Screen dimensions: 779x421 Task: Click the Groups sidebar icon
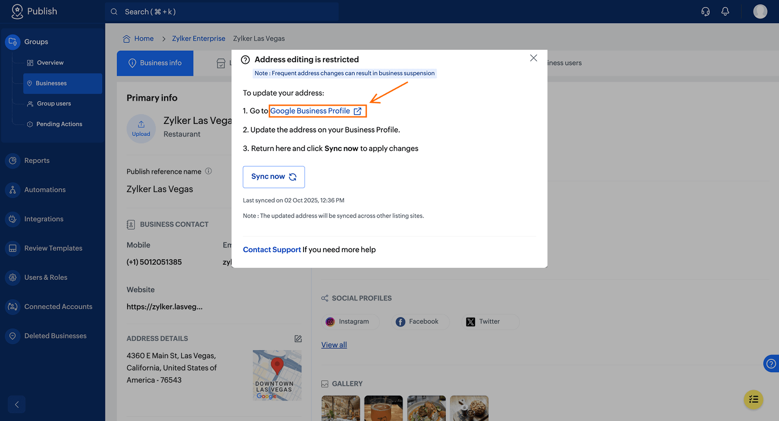[12, 42]
